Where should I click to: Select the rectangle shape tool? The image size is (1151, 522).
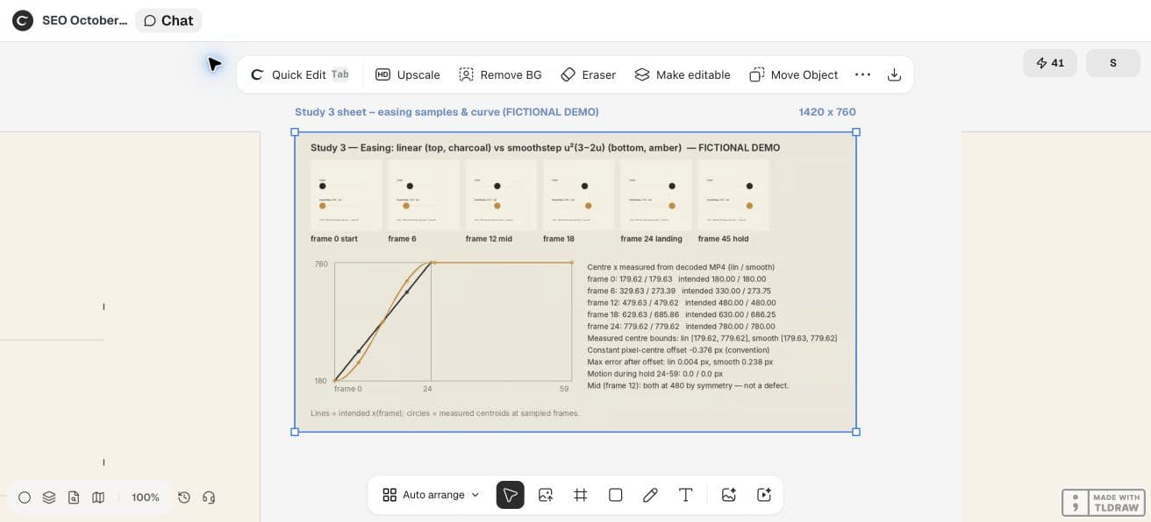tap(616, 495)
